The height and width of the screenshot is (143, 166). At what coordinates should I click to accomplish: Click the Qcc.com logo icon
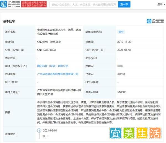[4, 4]
